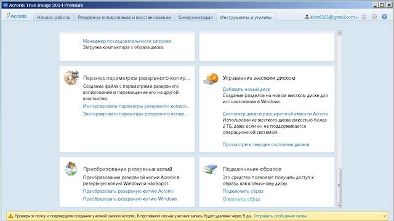Click the yellow warning triangle icon

point(10,215)
